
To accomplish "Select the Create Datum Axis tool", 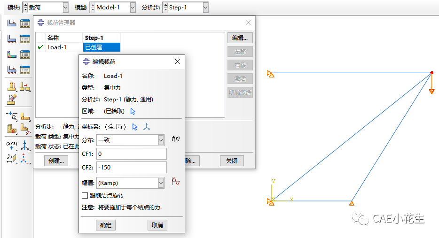I will (x=25, y=146).
